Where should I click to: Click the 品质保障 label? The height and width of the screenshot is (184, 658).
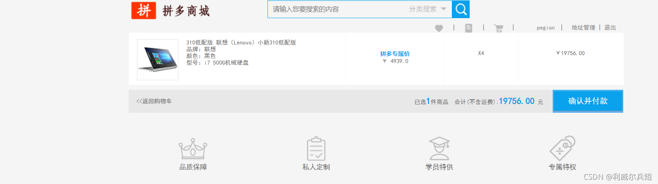(193, 167)
